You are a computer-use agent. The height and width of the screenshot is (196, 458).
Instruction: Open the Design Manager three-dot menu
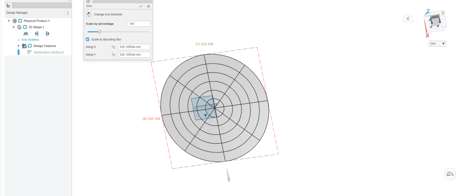pyautogui.click(x=67, y=13)
